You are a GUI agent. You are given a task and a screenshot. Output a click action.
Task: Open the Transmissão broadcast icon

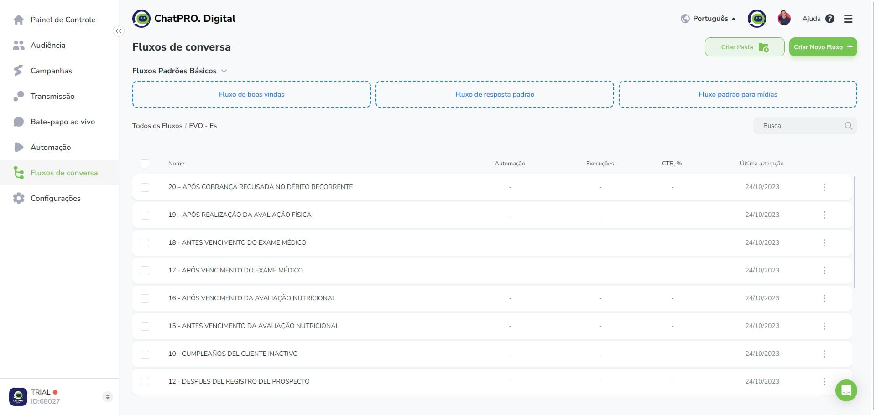pos(19,96)
